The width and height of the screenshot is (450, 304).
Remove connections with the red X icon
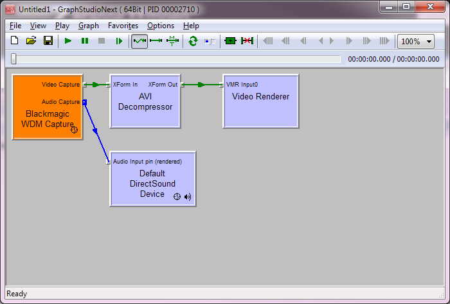247,41
